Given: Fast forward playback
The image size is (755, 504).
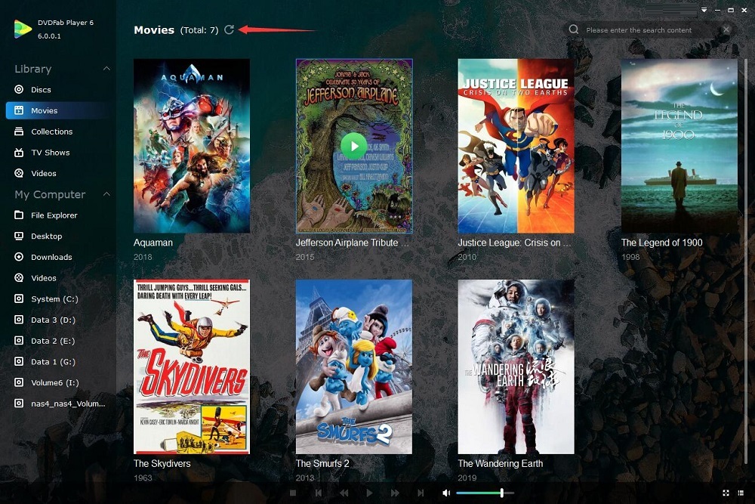Looking at the screenshot, I should (395, 493).
